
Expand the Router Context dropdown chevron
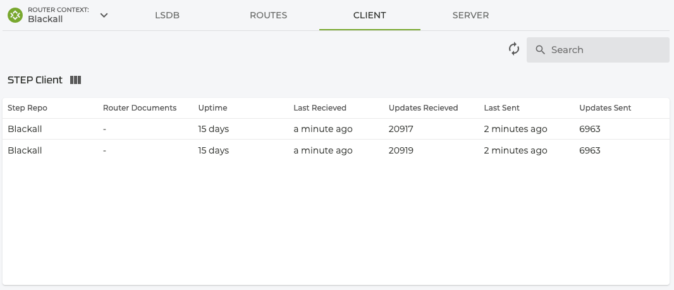(104, 15)
